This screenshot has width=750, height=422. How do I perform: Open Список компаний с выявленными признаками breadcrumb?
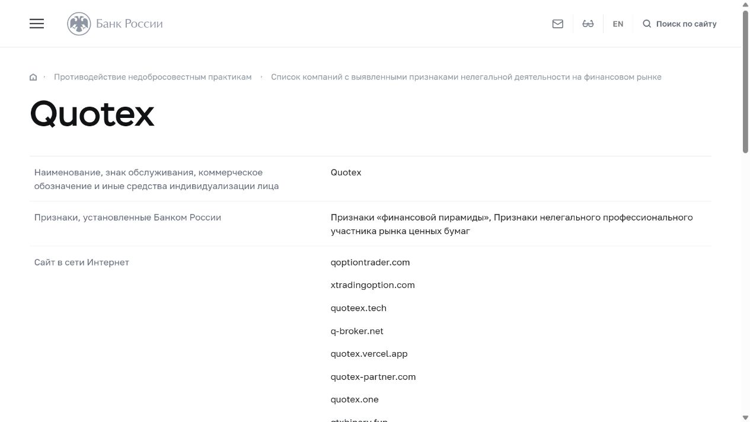point(466,77)
